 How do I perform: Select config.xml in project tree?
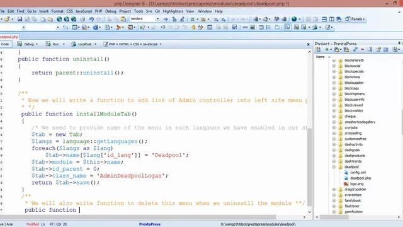point(358,172)
